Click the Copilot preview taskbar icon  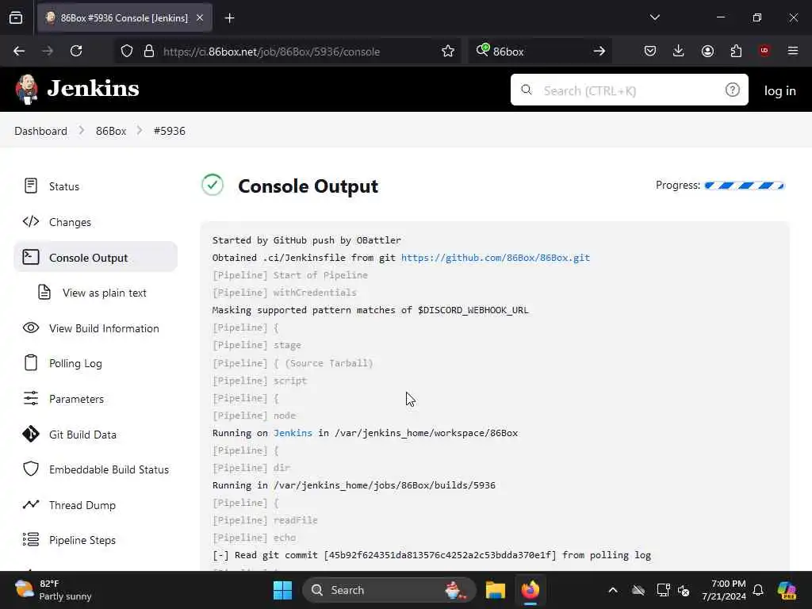pos(787,590)
